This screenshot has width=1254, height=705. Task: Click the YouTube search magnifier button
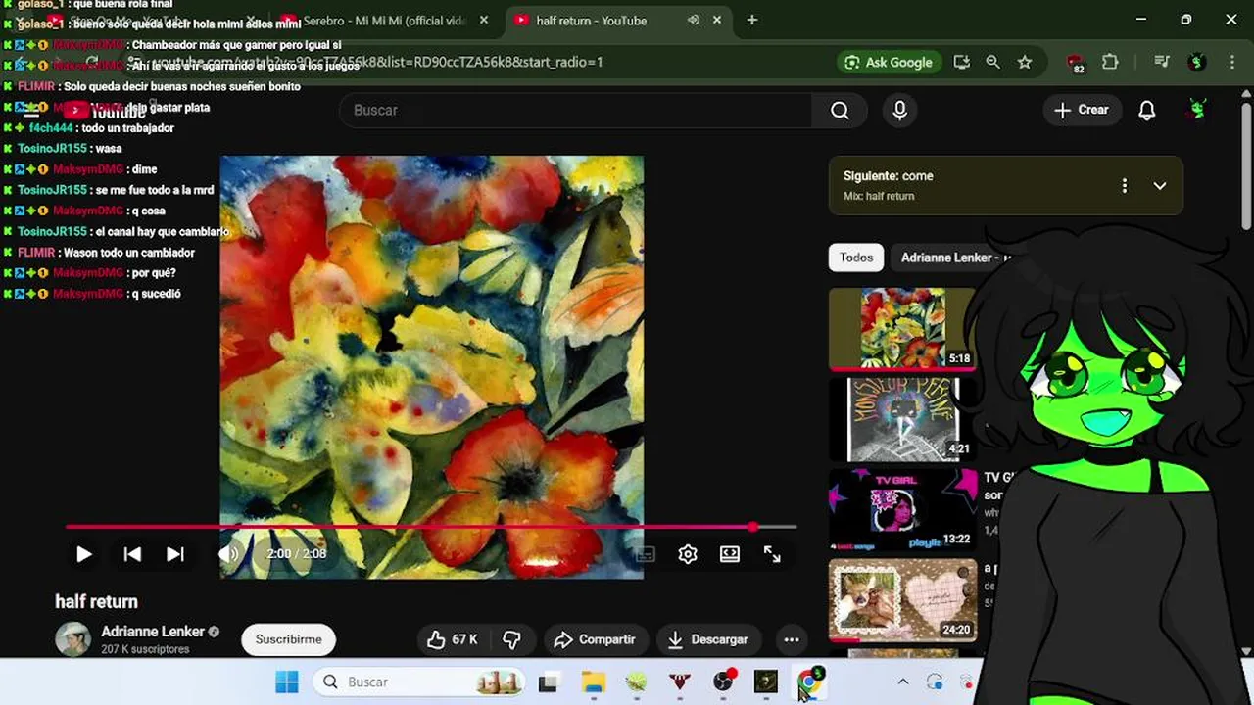[840, 110]
